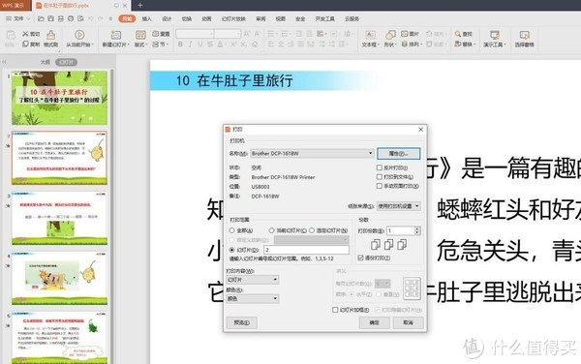The height and width of the screenshot is (364, 581).
Task: Open the File (文件) menu dropdown
Action: pyautogui.click(x=18, y=18)
